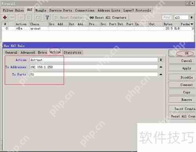Open the 'all' filter dropdown near Find
The height and width of the screenshot is (152, 196).
click(192, 17)
